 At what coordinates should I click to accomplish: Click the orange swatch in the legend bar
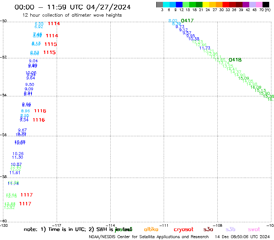219,4
